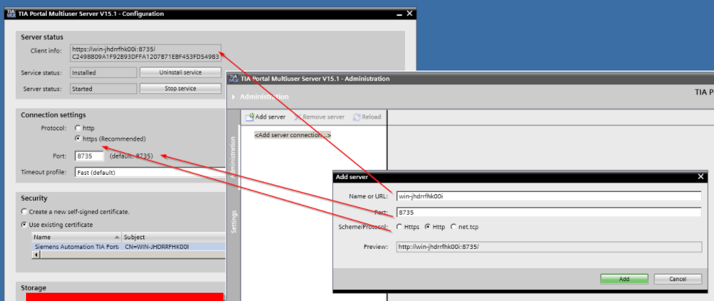
Task: Click the Subject column header
Action: point(174,237)
